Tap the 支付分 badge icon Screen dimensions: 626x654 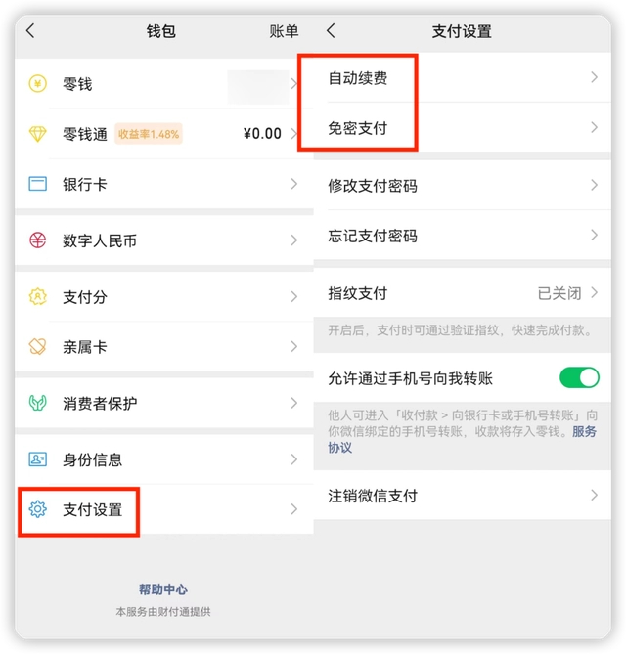click(38, 297)
